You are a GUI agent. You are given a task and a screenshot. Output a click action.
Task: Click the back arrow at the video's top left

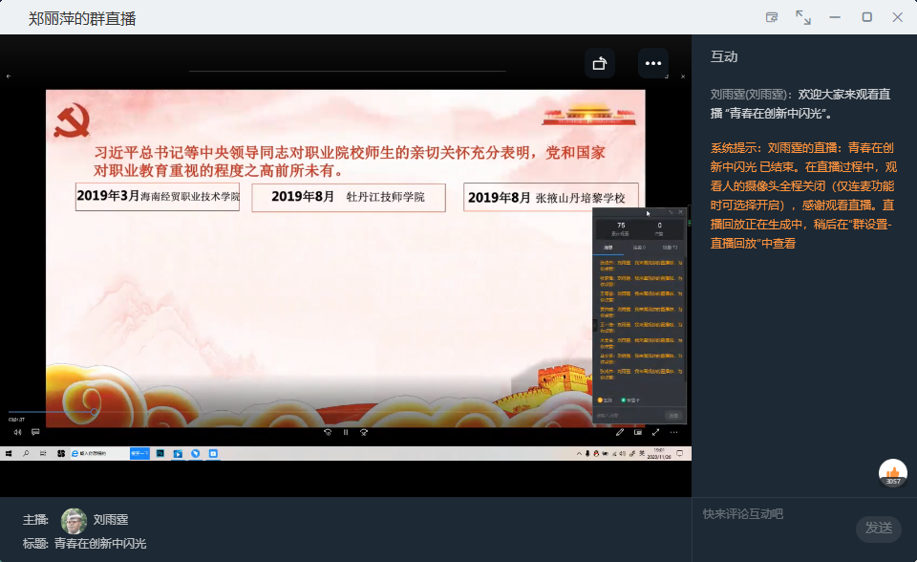pos(9,76)
